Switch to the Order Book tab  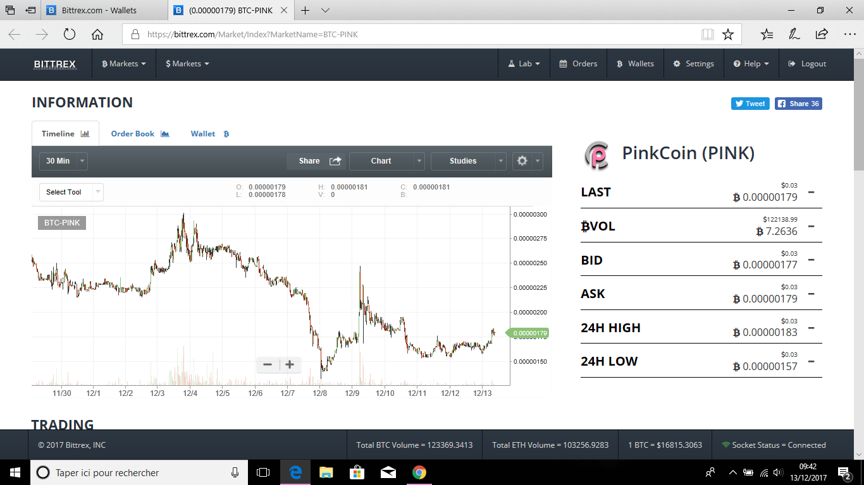[140, 134]
